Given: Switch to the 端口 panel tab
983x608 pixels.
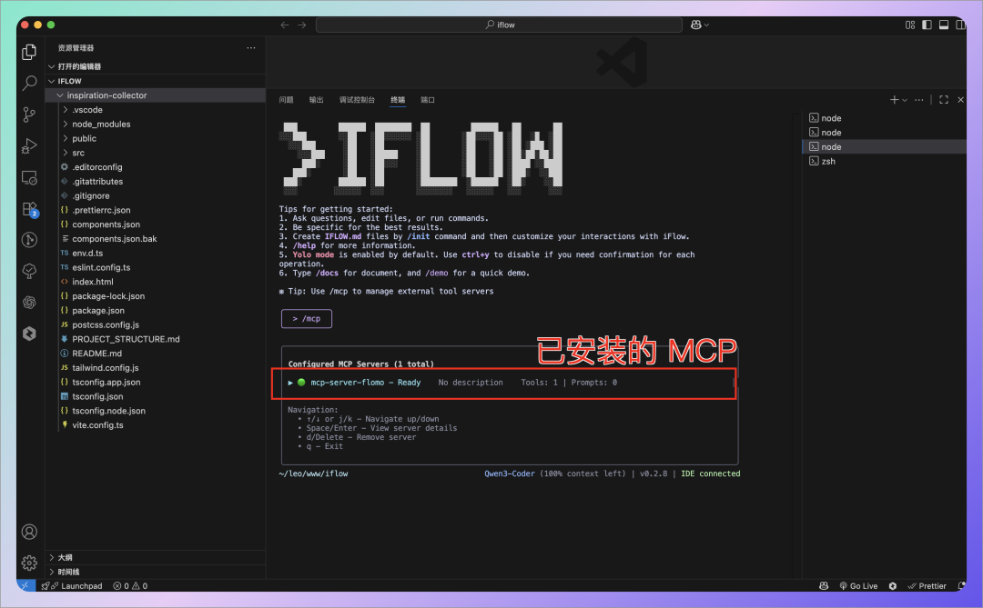Looking at the screenshot, I should click(428, 100).
